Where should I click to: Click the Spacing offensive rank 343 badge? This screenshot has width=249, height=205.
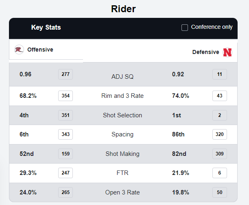pyautogui.click(x=65, y=134)
